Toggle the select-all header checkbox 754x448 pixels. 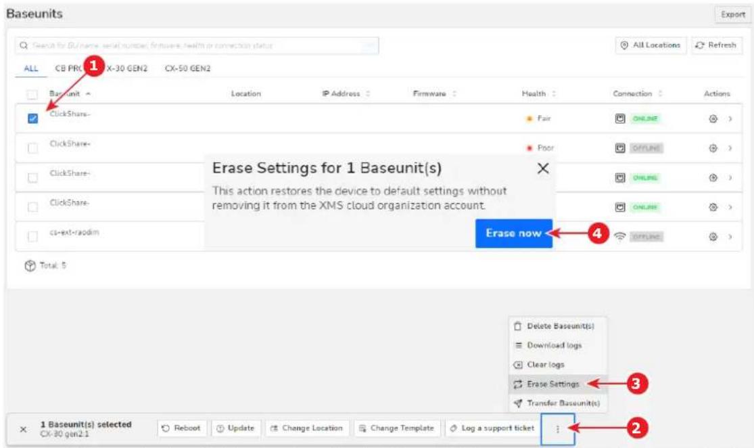pyautogui.click(x=32, y=94)
